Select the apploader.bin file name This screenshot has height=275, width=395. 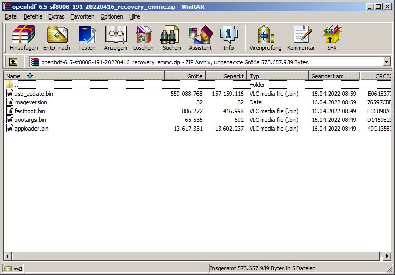(31, 129)
